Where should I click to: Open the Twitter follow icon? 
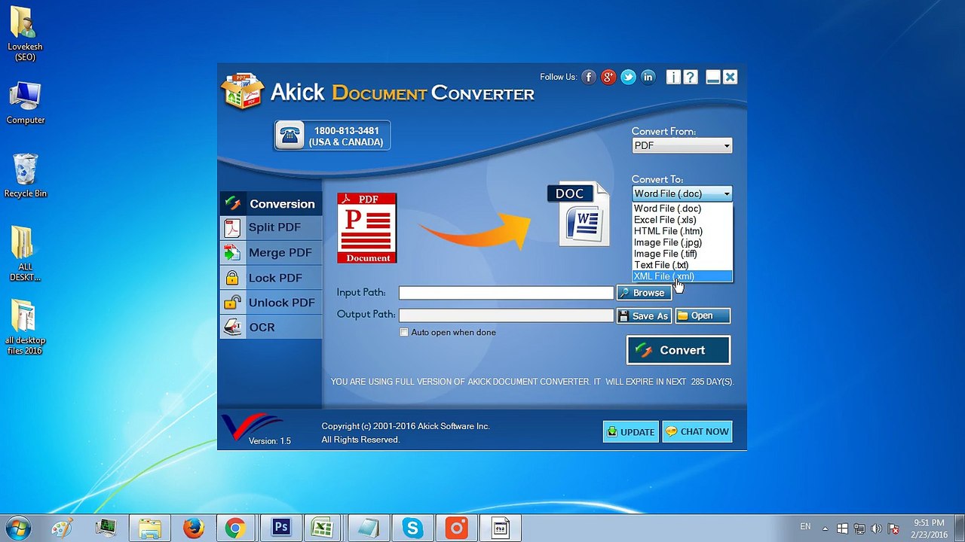(628, 77)
